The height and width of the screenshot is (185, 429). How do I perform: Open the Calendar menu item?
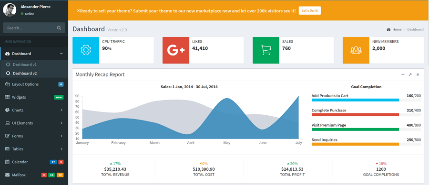pyautogui.click(x=34, y=162)
